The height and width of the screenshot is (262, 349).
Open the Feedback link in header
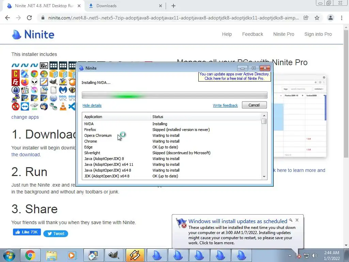tap(253, 34)
